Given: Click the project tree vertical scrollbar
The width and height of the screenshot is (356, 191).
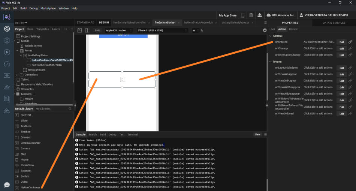Looking at the screenshot, I should [x=73, y=57].
